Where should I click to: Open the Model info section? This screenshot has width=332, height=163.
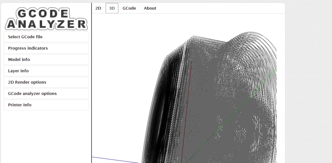46,60
